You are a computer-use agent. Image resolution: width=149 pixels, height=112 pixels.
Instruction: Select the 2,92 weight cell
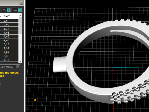[9, 48]
